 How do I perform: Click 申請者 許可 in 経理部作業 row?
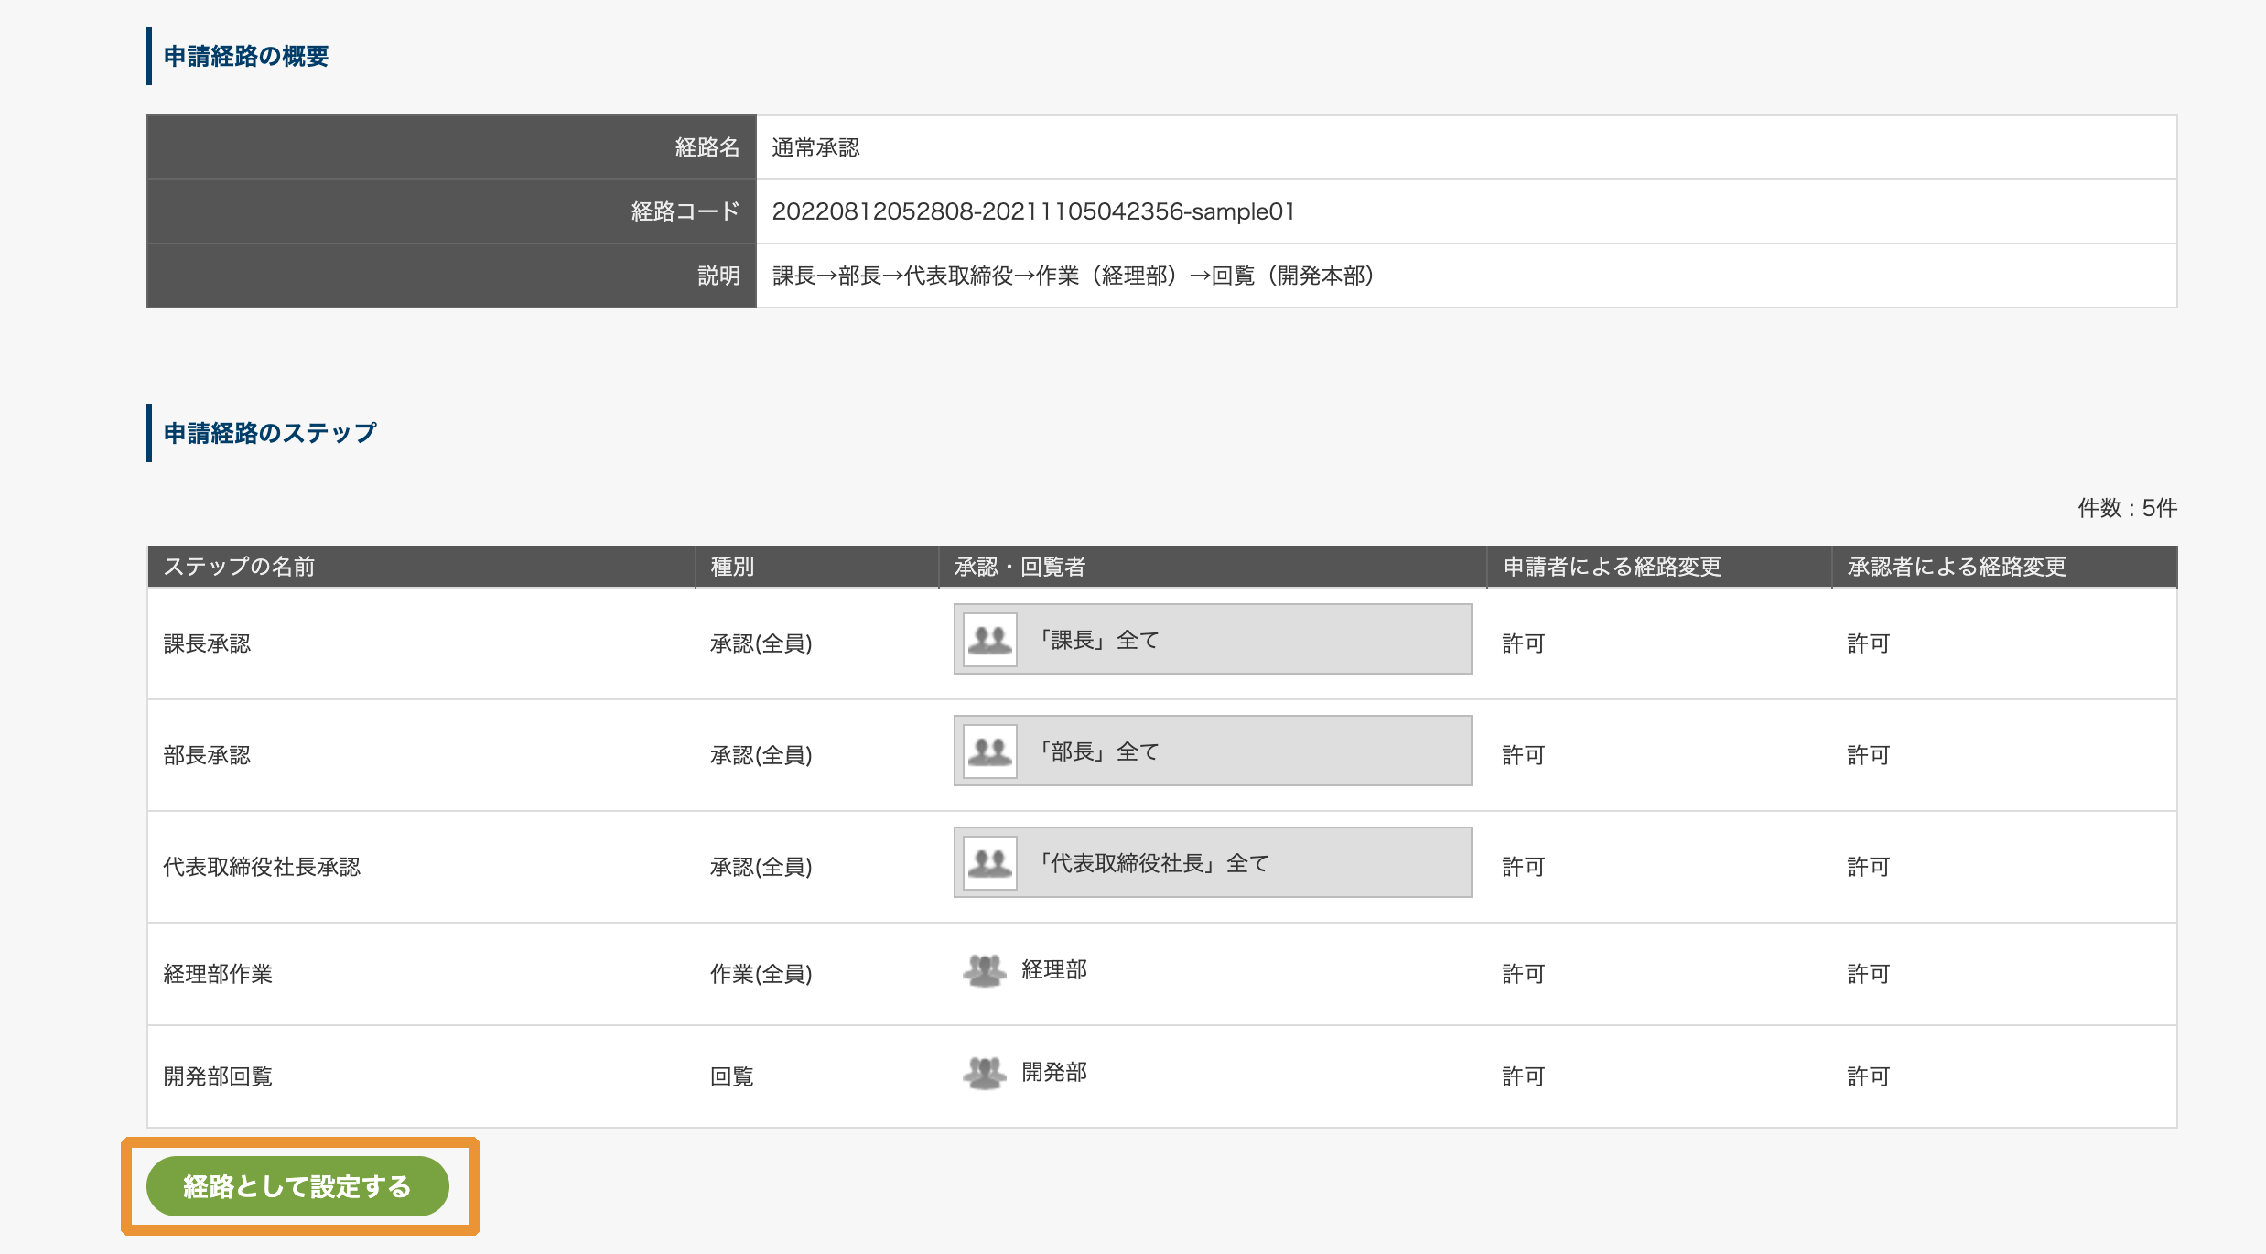1524,974
